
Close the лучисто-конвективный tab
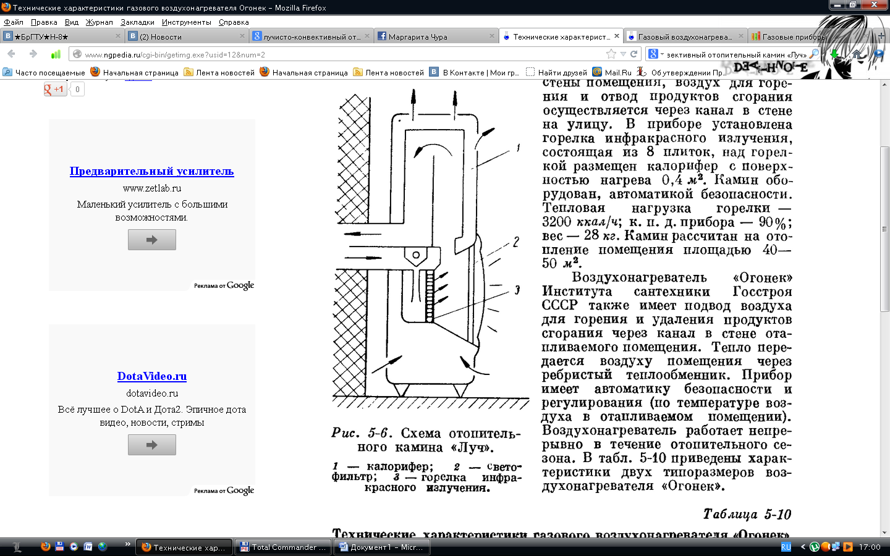(x=367, y=36)
